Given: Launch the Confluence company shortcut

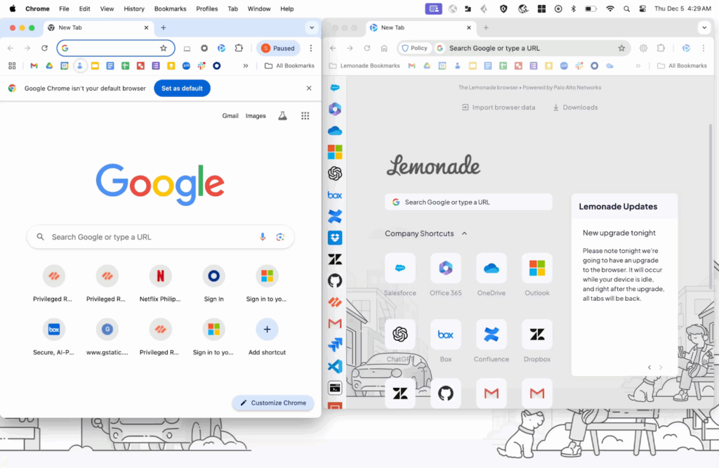Looking at the screenshot, I should [x=492, y=335].
